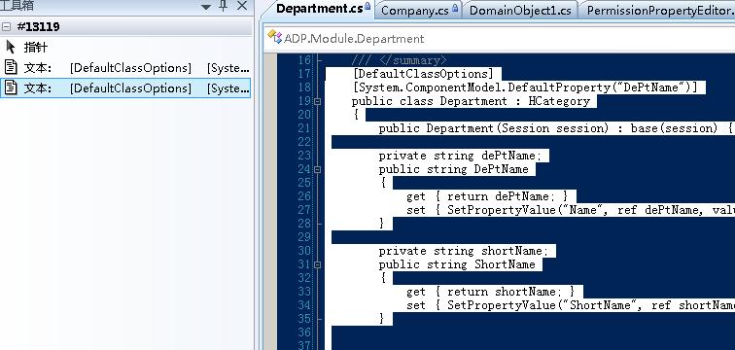
Task: Click 'public string DePtName' on line 24
Action: 453,169
